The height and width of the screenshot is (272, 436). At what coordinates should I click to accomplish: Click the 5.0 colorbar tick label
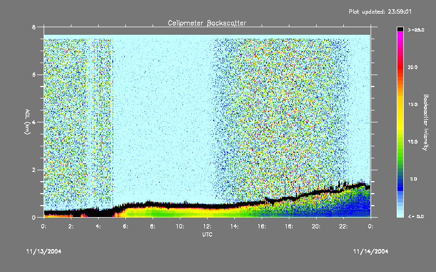(414, 179)
